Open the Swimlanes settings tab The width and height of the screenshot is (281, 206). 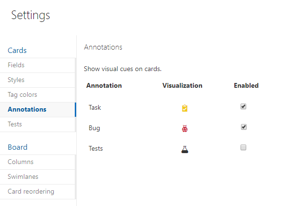click(38, 177)
